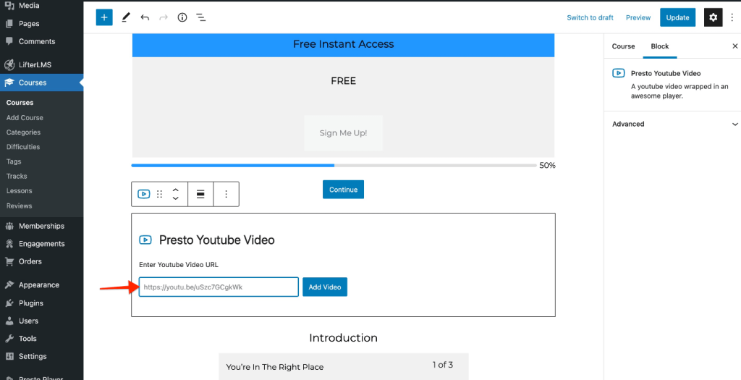Close the settings sidebar with X
The height and width of the screenshot is (380, 741).
(x=735, y=46)
